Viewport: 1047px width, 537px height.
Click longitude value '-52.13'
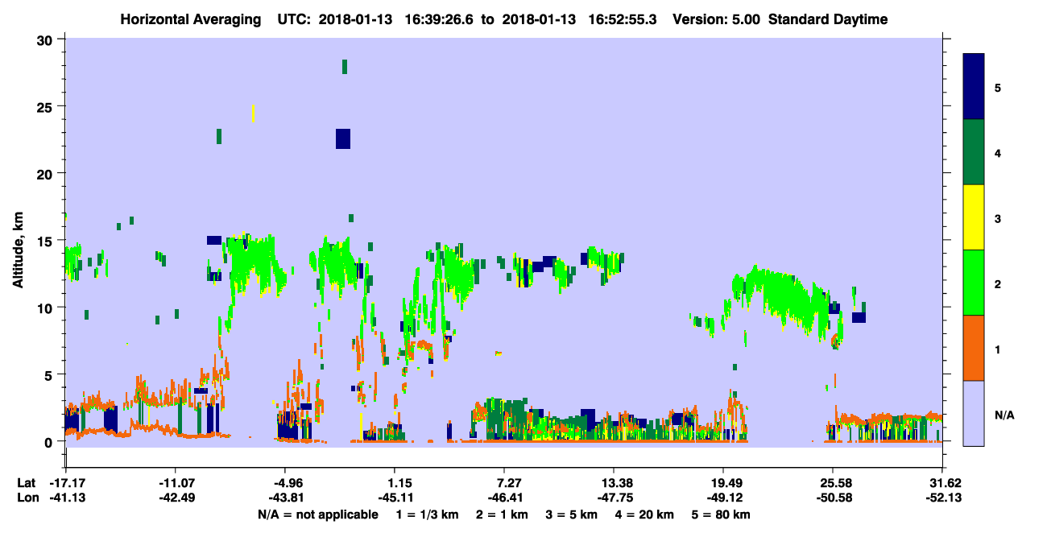942,498
